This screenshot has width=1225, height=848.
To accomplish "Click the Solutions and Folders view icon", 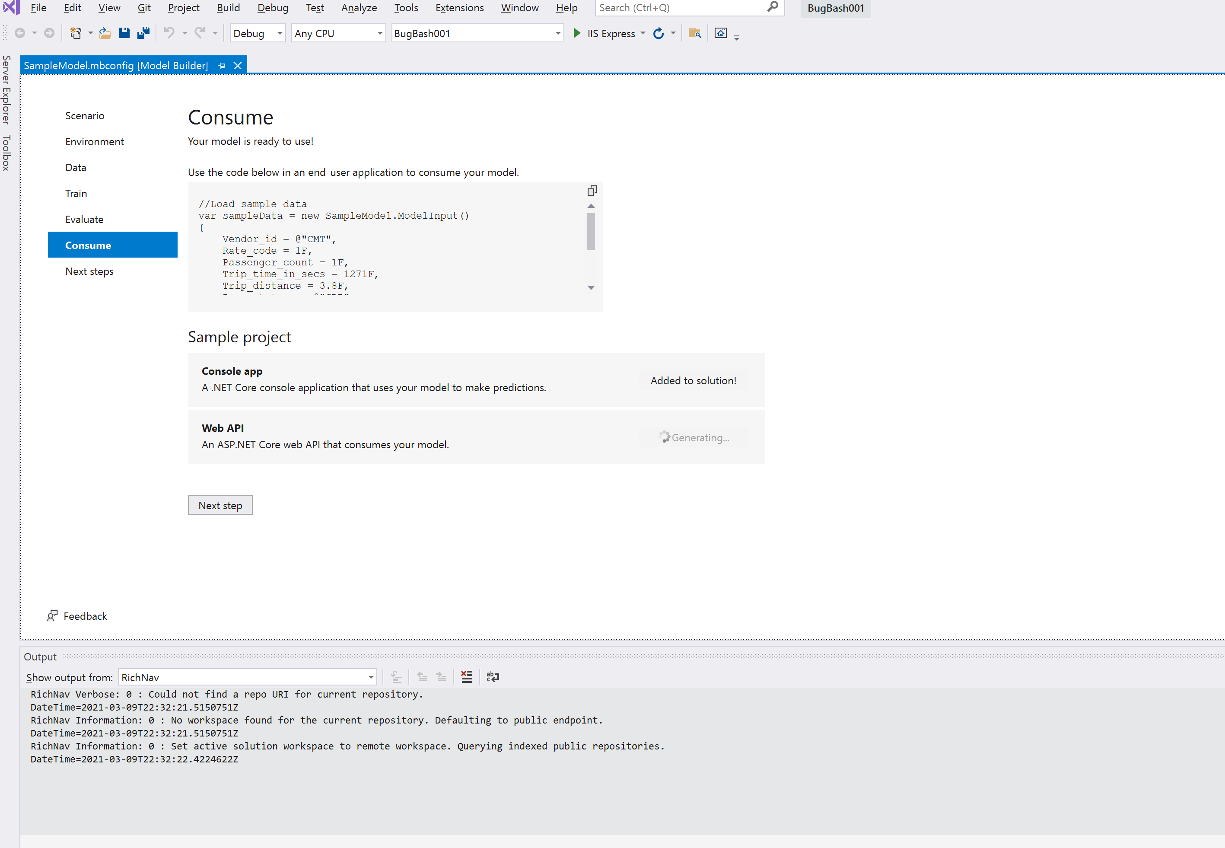I will point(720,33).
